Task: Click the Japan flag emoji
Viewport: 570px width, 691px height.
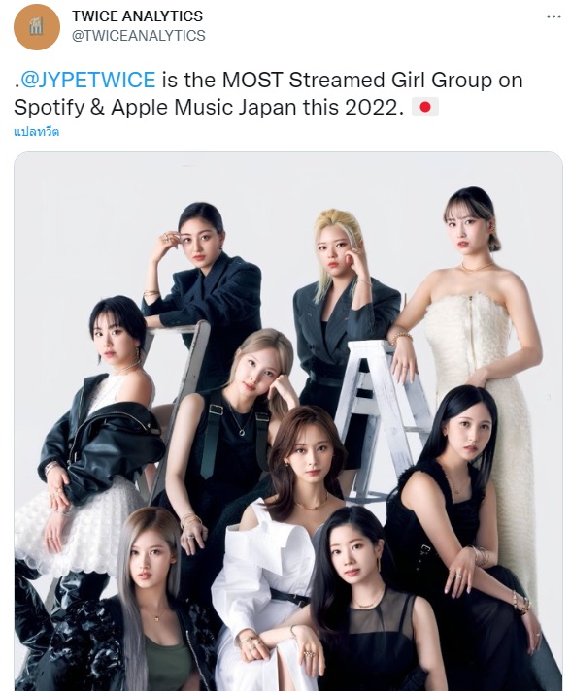Action: point(425,107)
